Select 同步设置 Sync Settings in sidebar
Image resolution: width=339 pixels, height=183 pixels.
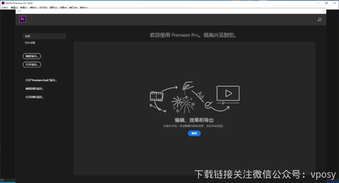pos(30,43)
